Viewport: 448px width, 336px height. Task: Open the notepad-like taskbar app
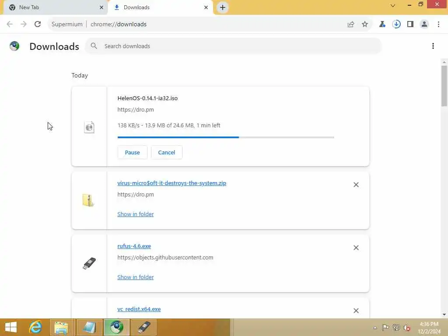pos(89,327)
